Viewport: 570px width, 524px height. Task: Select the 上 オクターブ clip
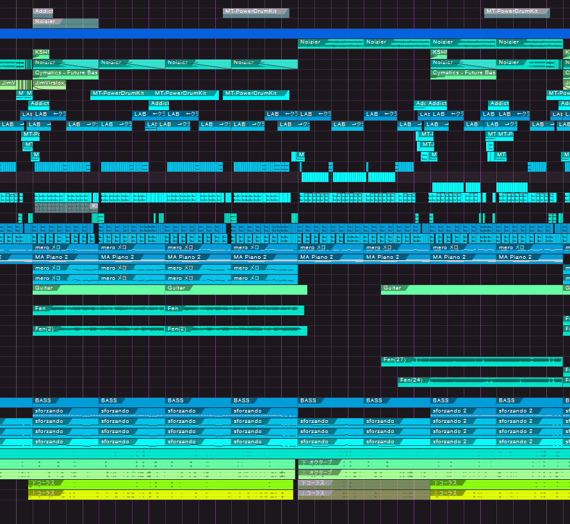pos(434,474)
